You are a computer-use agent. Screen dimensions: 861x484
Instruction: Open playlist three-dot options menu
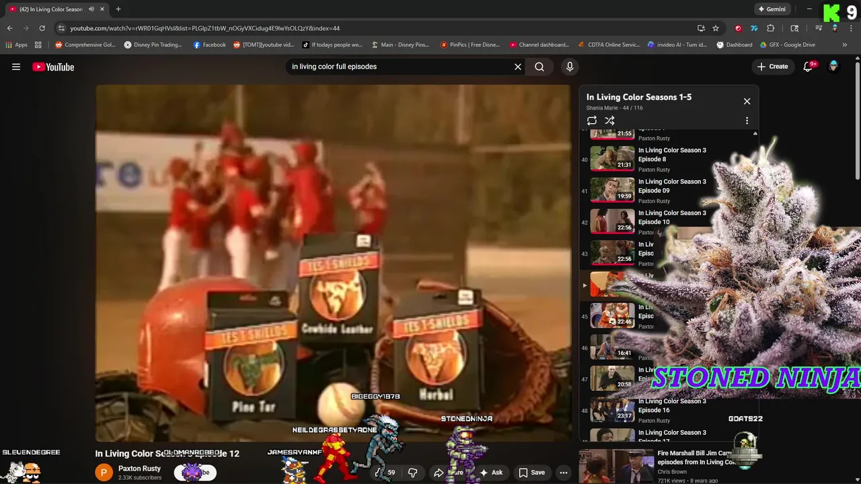point(747,121)
